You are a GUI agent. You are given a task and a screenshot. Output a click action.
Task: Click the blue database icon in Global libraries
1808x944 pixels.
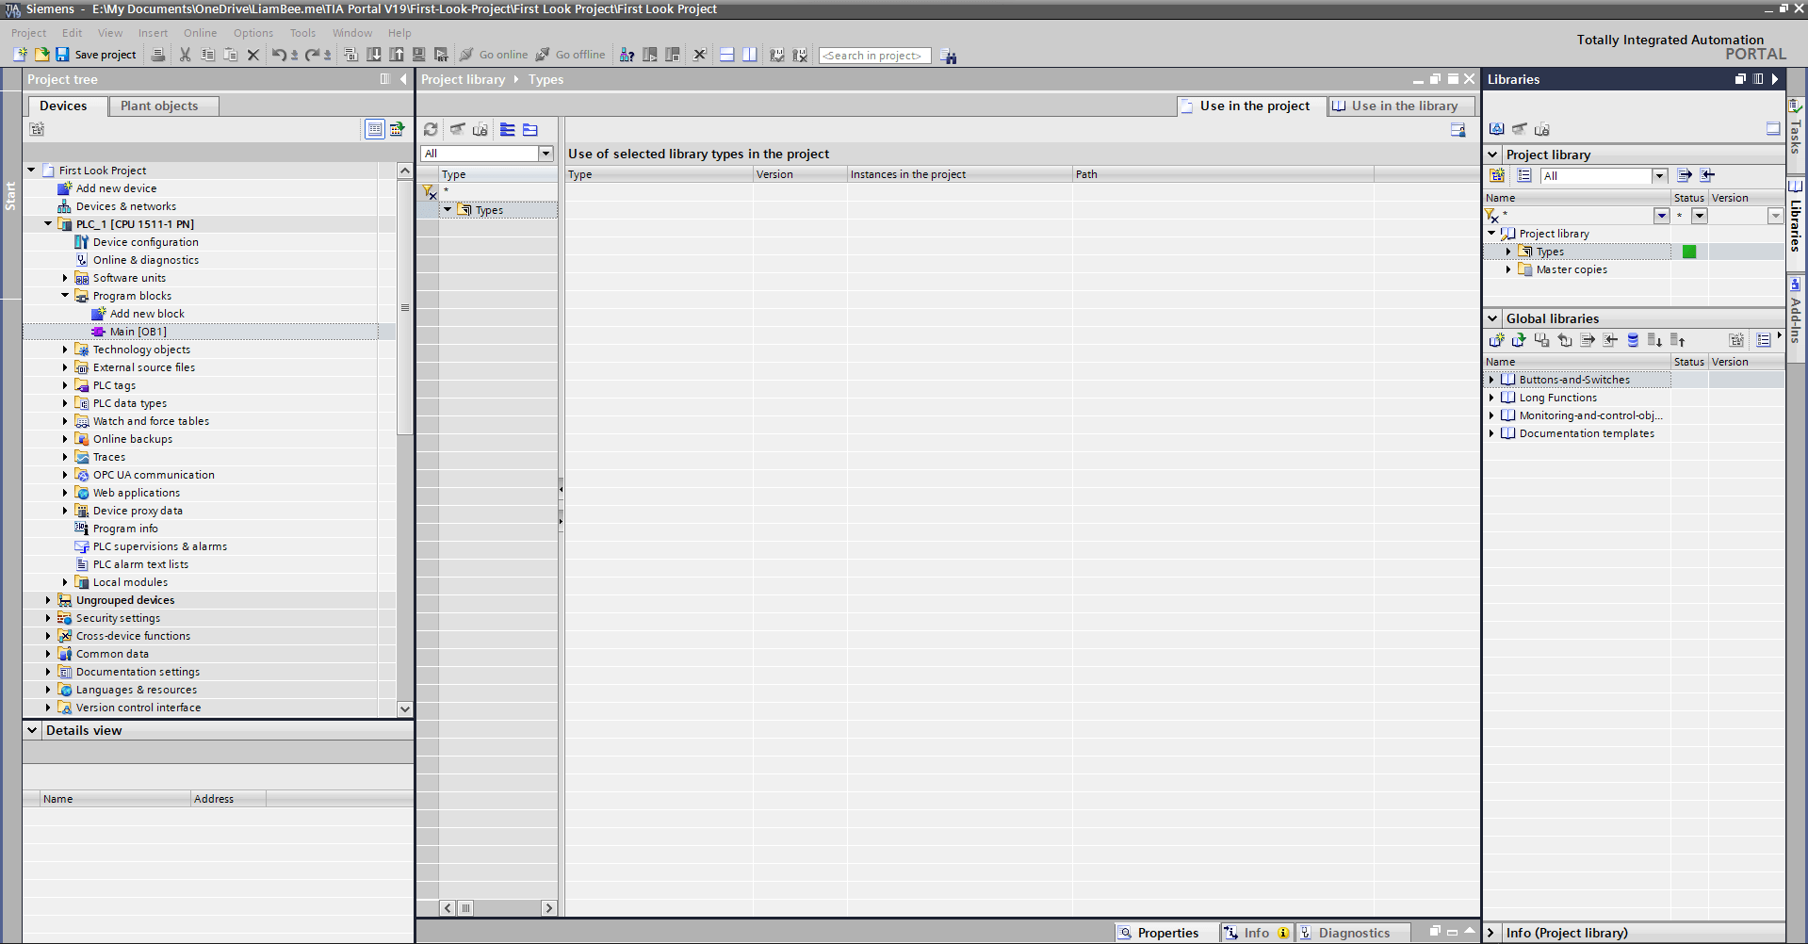[x=1633, y=340]
